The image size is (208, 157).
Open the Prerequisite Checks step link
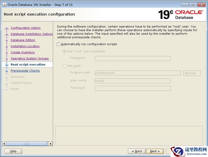[25, 71]
